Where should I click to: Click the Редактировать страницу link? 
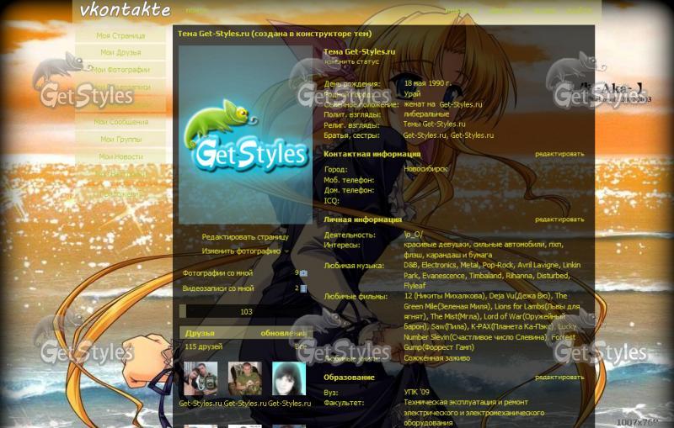pos(245,237)
